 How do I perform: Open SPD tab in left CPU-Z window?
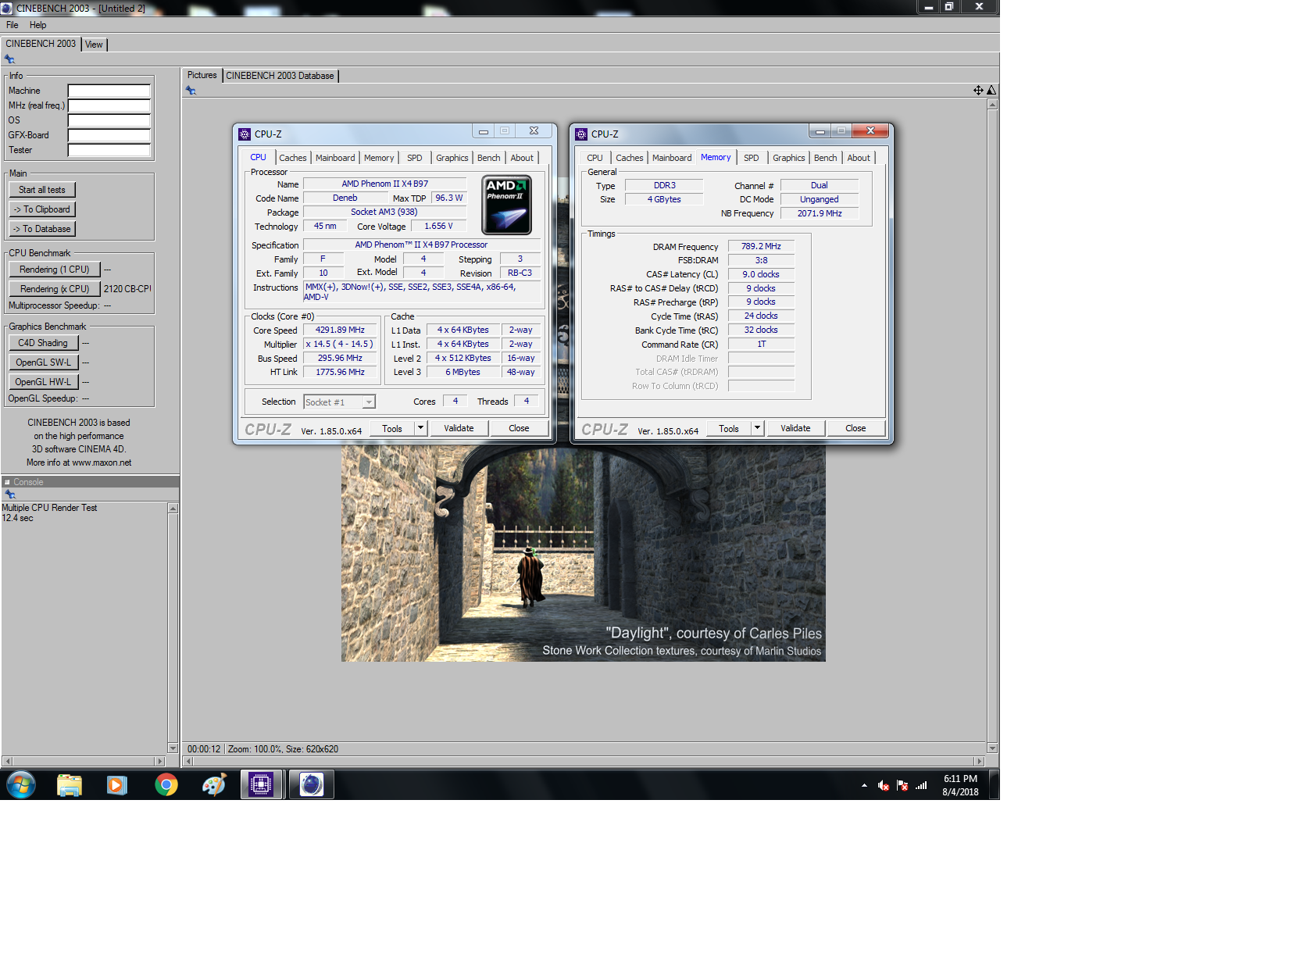pyautogui.click(x=415, y=158)
